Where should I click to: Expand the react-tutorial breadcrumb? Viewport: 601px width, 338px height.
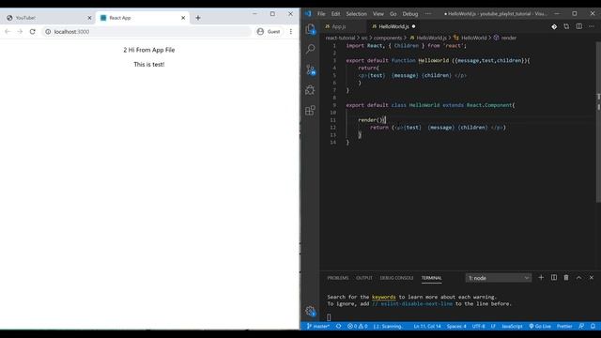tap(340, 38)
